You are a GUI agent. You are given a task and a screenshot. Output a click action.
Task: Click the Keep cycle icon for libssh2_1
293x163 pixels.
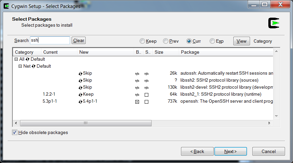click(x=80, y=95)
